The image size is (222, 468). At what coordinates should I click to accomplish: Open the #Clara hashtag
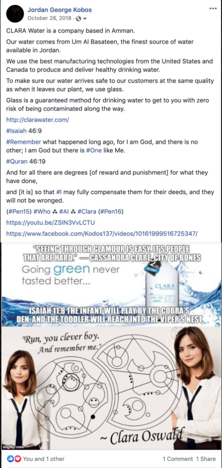point(87,212)
